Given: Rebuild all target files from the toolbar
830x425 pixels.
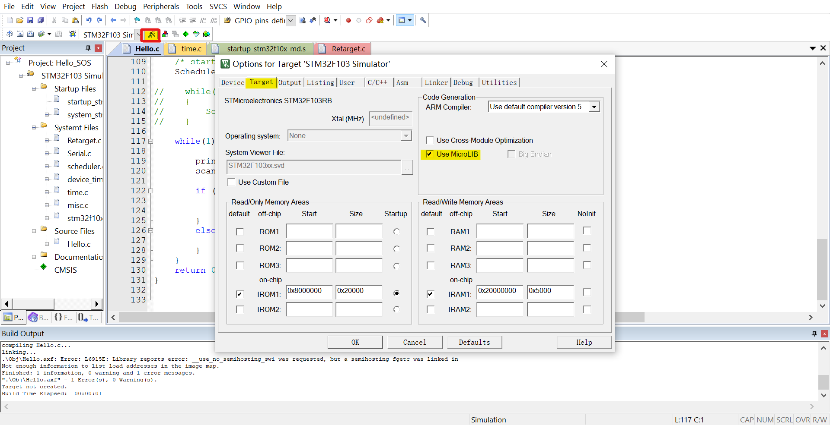Looking at the screenshot, I should click(x=30, y=34).
